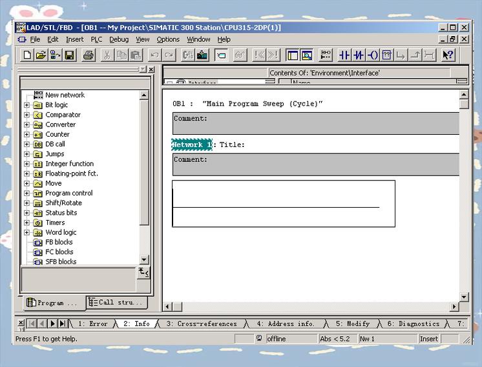Expand the Word logic folder
This screenshot has height=367, width=482.
[x=26, y=233]
